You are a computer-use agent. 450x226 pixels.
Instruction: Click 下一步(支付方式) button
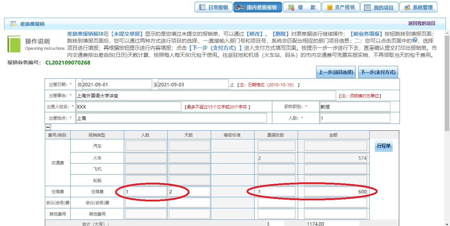pyautogui.click(x=378, y=72)
